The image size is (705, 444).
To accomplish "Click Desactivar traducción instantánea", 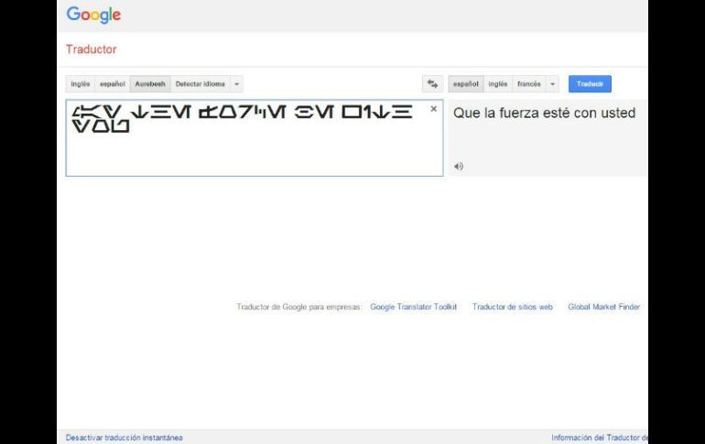I will pos(124,438).
